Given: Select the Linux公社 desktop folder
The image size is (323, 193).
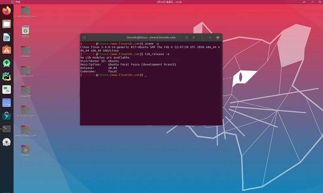Looking at the screenshot, I should 25,92.
